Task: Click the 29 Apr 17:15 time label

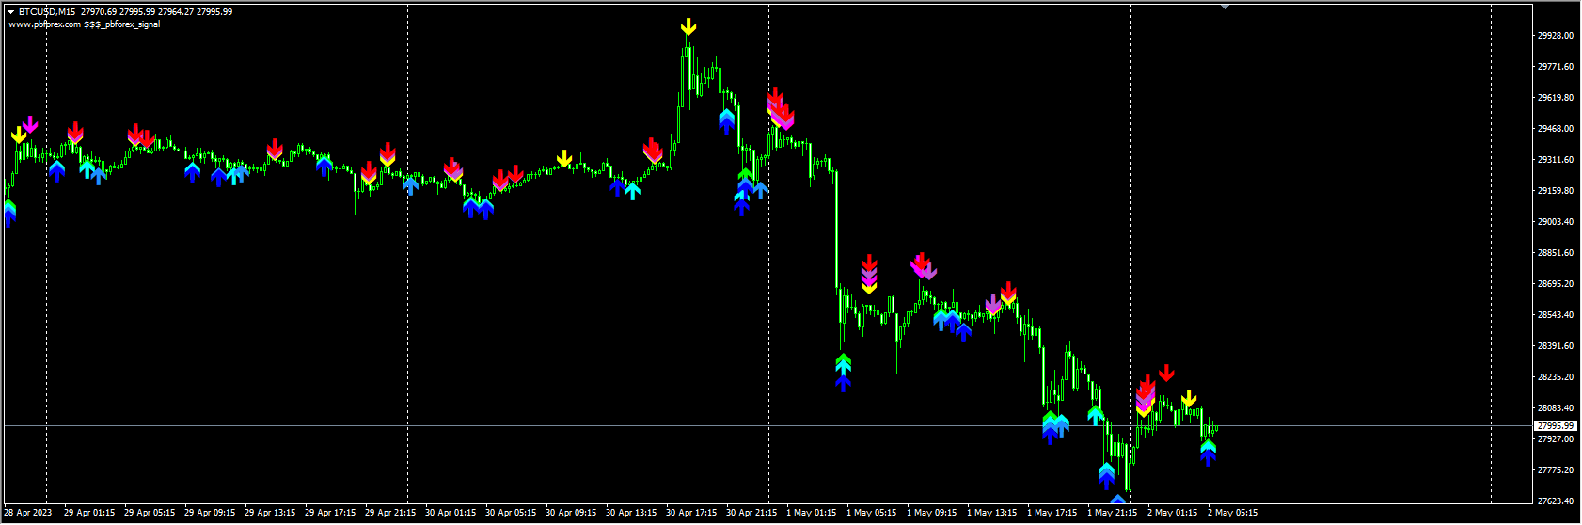Action: (330, 514)
